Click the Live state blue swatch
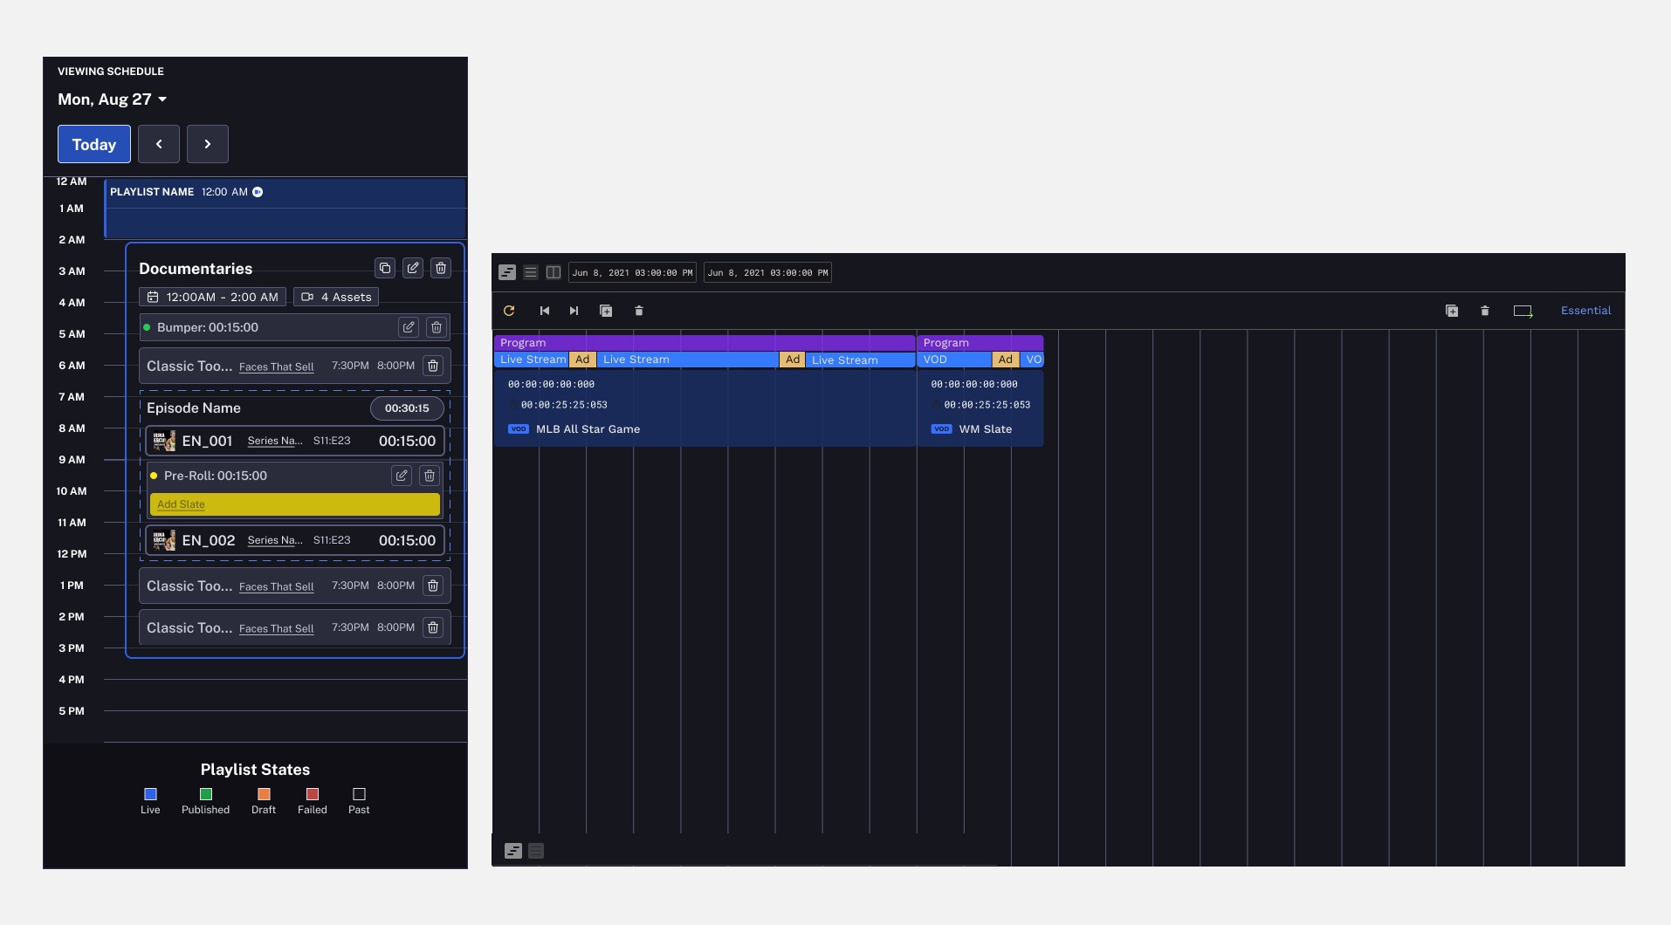The height and width of the screenshot is (925, 1671). [150, 794]
